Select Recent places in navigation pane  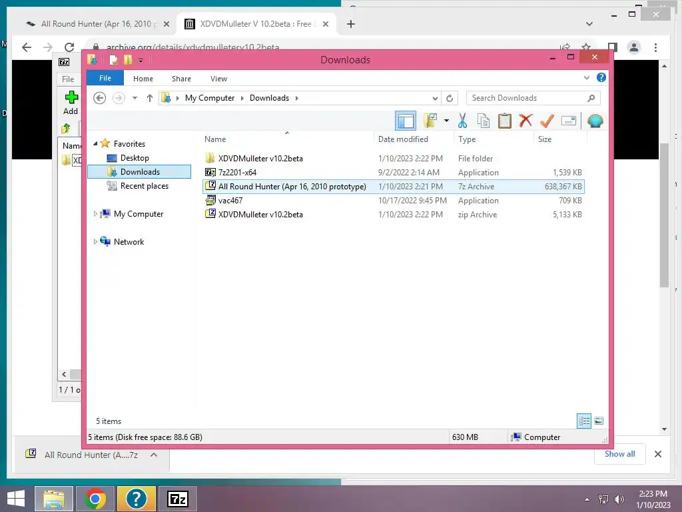coord(144,186)
